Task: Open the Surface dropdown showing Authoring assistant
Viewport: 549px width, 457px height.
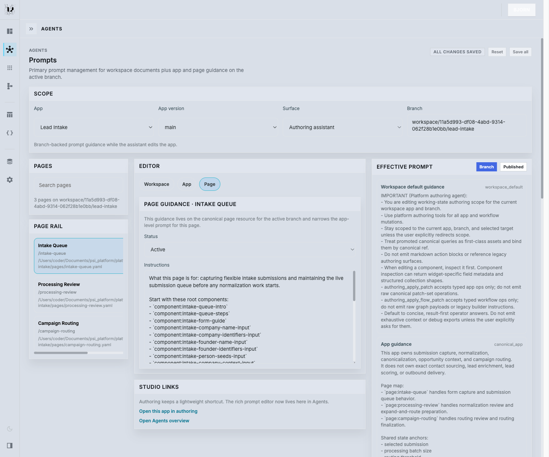Action: [342, 127]
